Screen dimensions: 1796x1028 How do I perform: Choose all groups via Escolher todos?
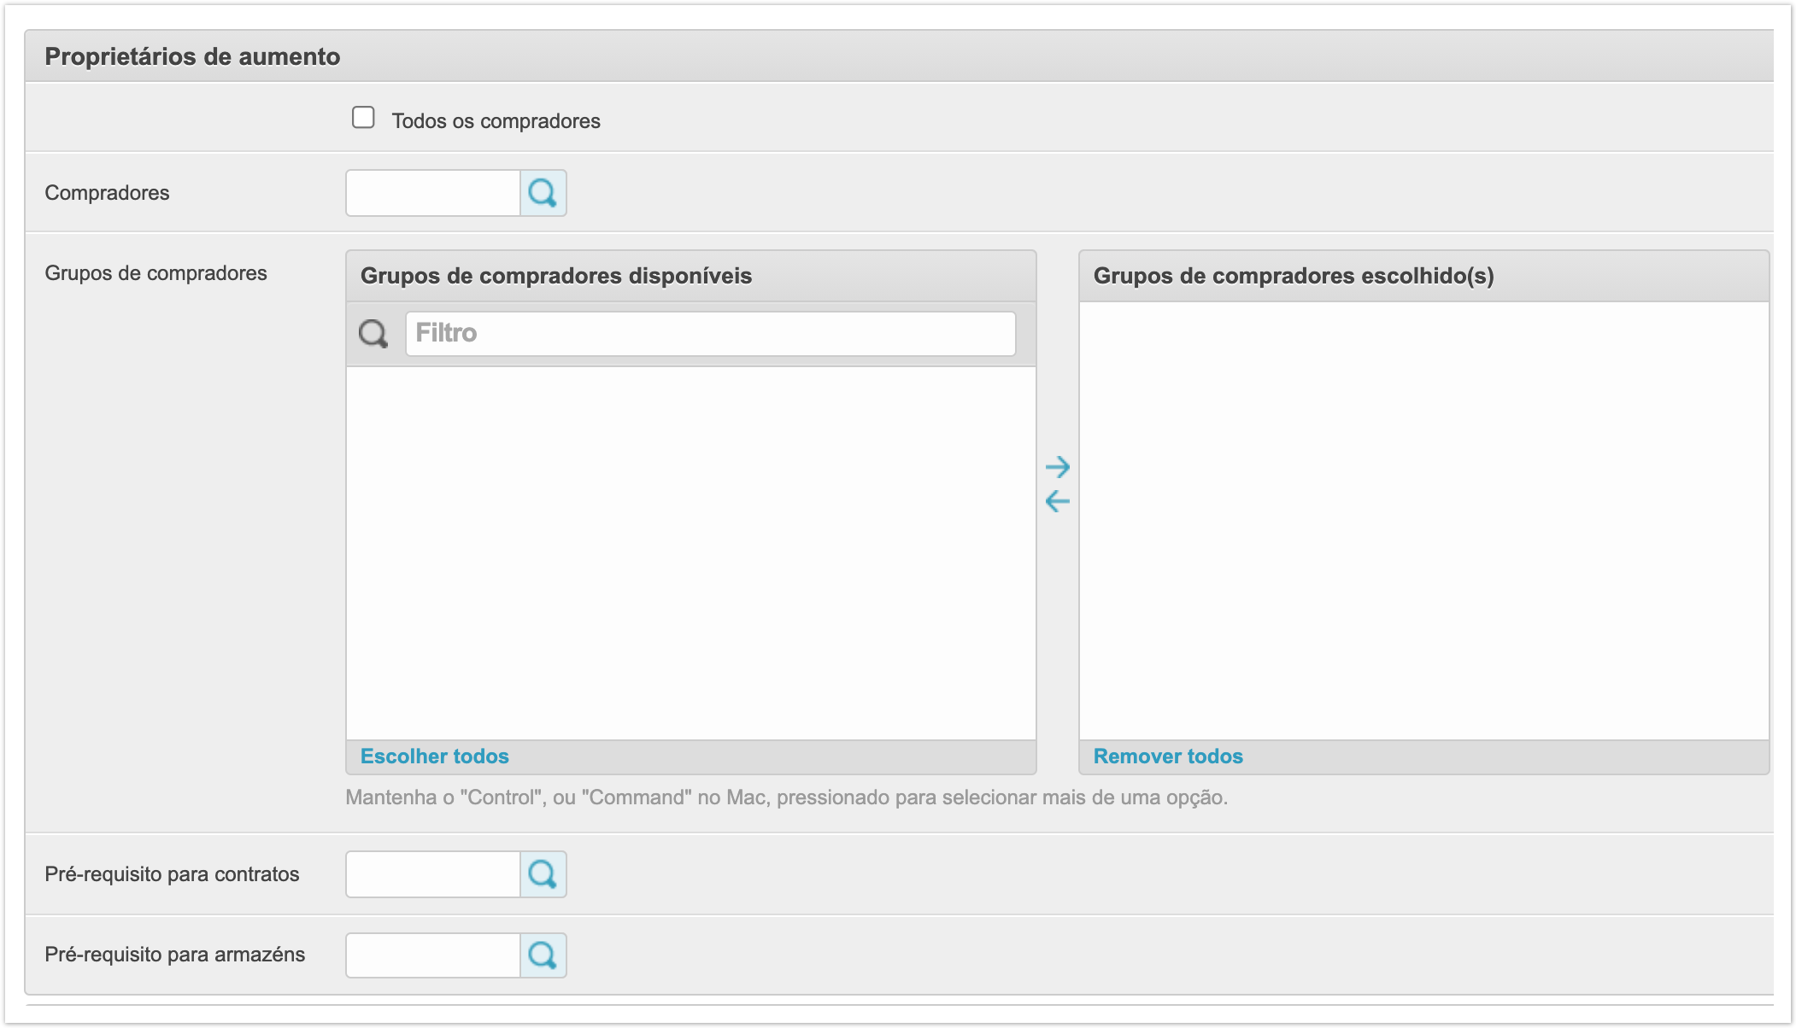pyautogui.click(x=434, y=756)
